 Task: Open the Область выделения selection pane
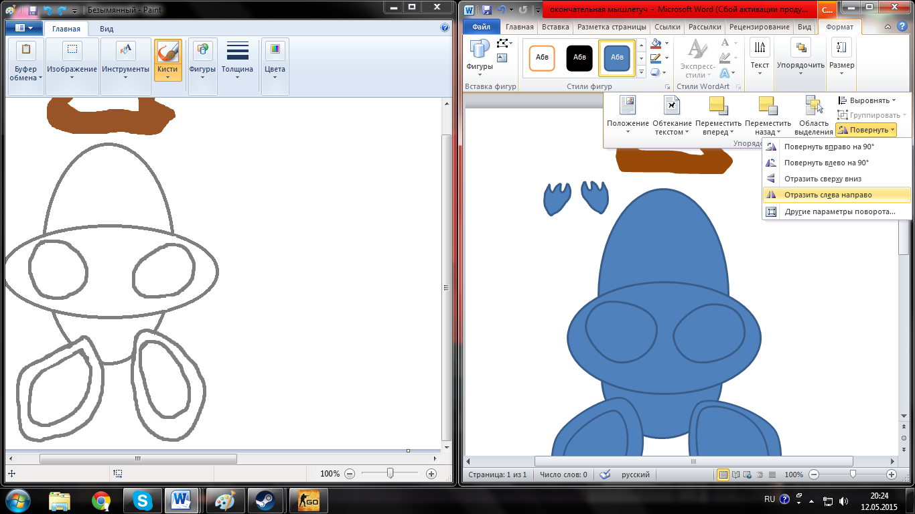814,114
